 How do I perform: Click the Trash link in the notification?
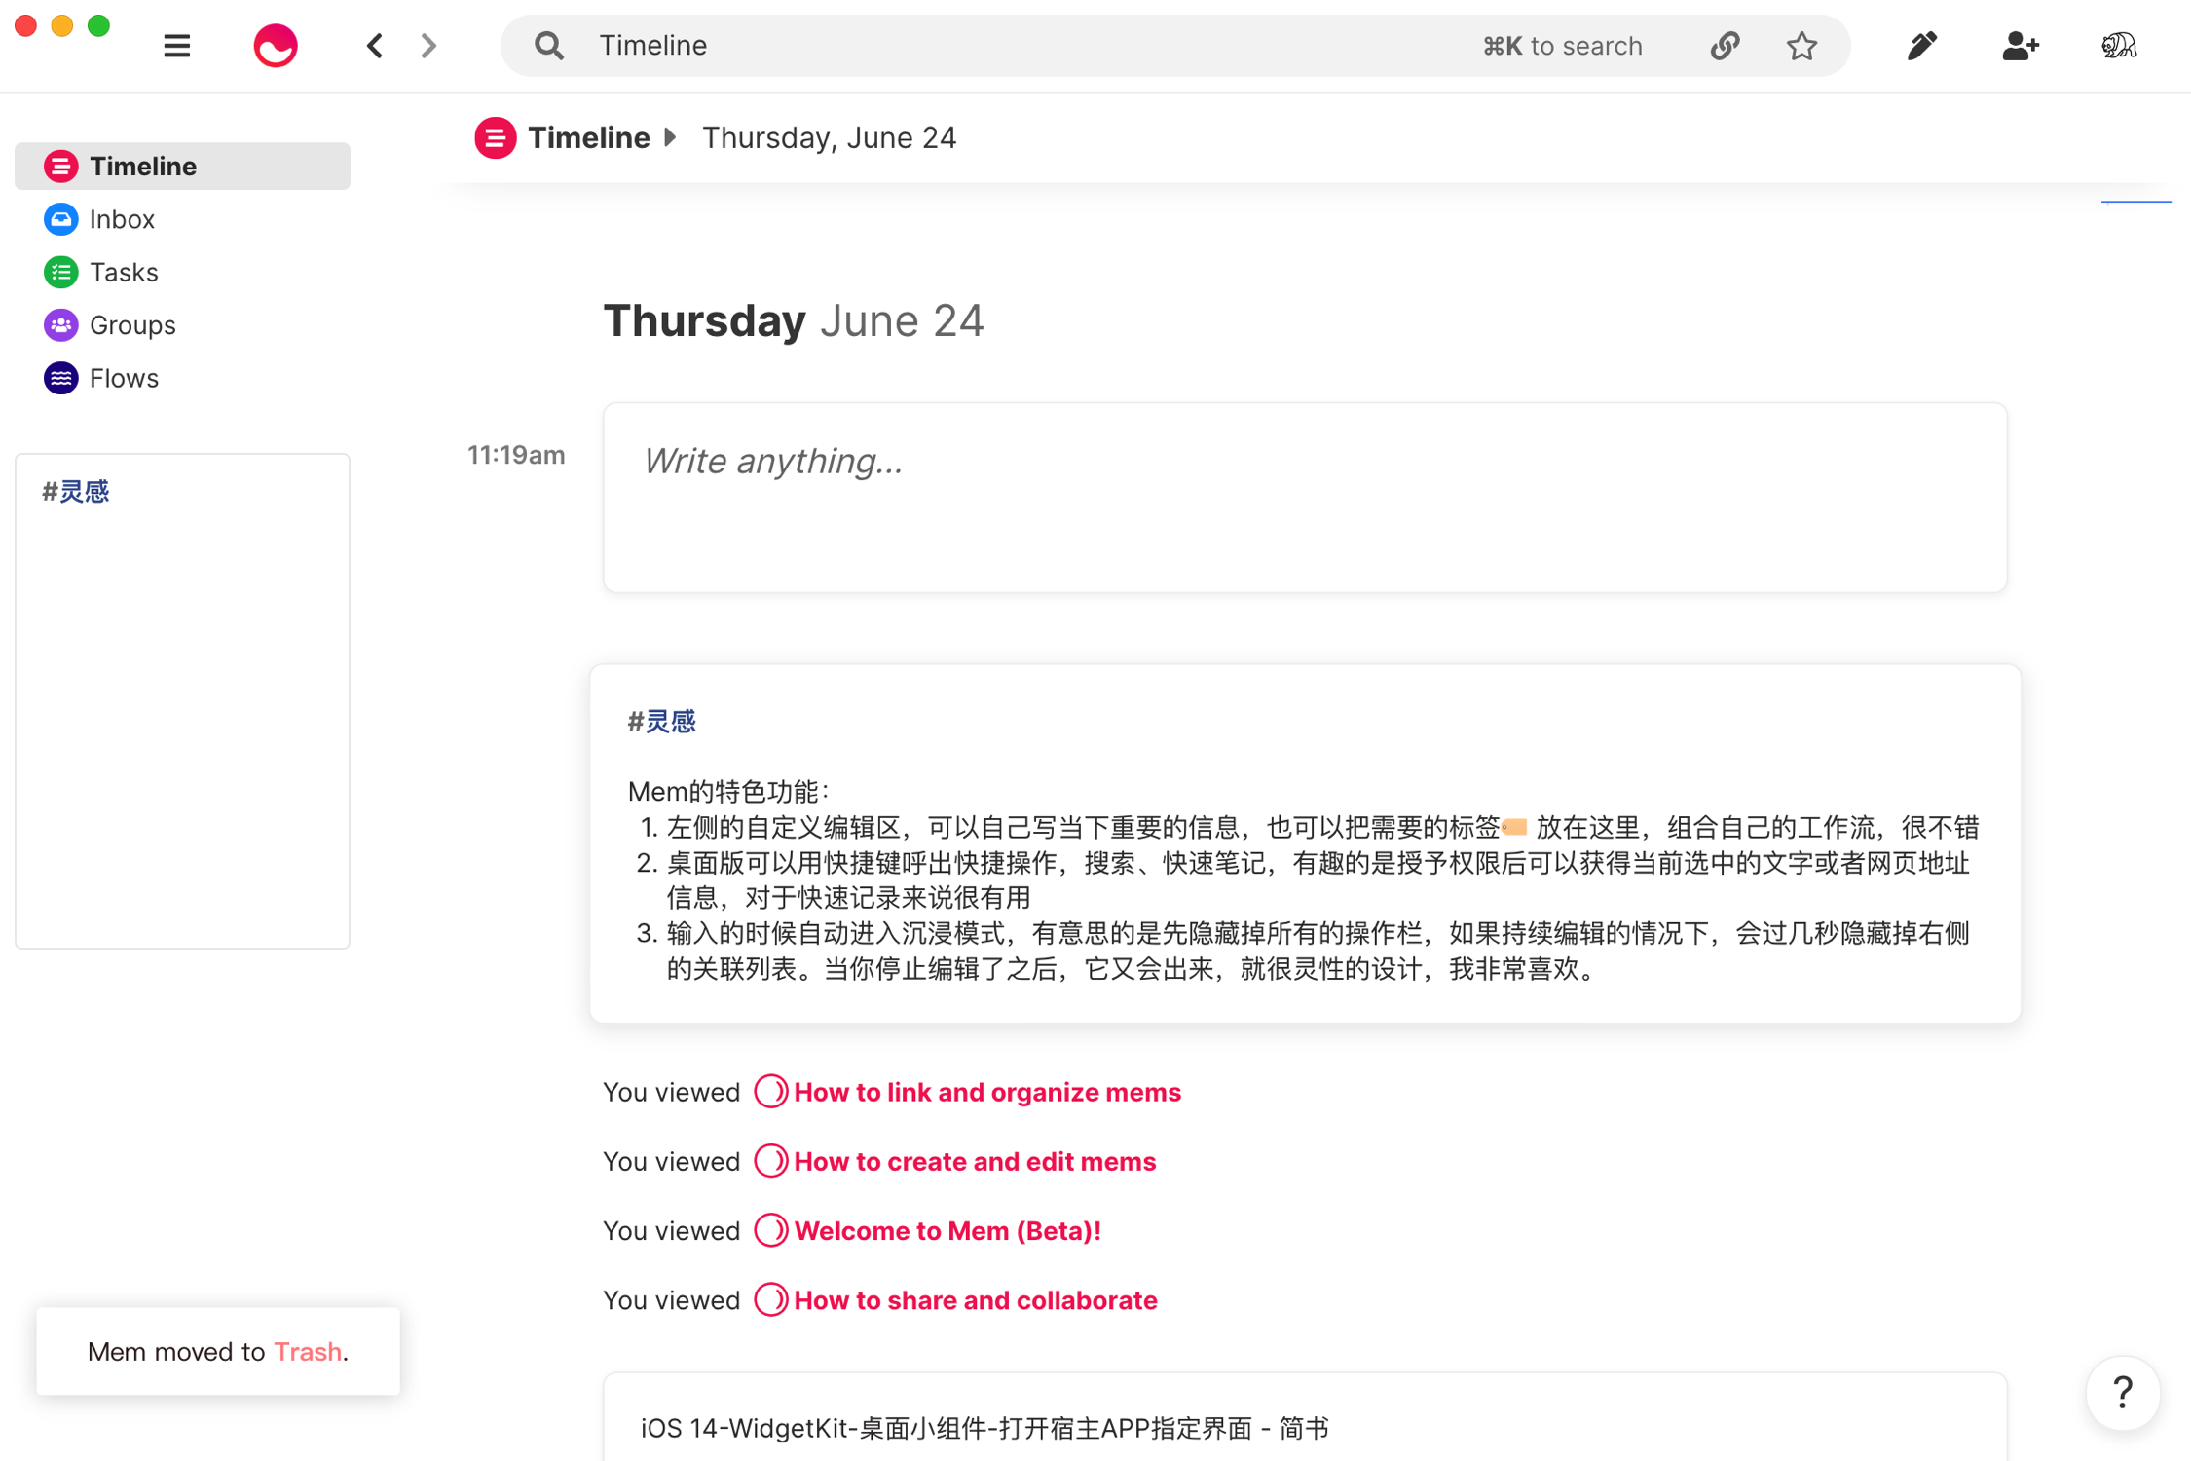(307, 1351)
